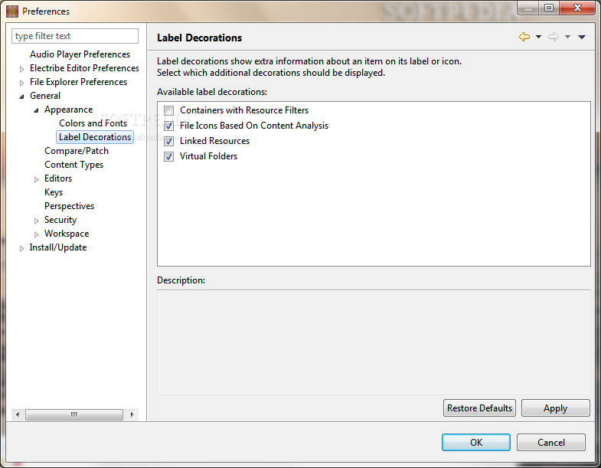Click the tree horizontal scrollbar thumb
The width and height of the screenshot is (601, 468).
point(74,414)
